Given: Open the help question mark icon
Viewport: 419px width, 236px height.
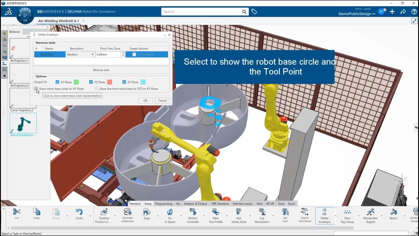Looking at the screenshot, I should (x=414, y=11).
